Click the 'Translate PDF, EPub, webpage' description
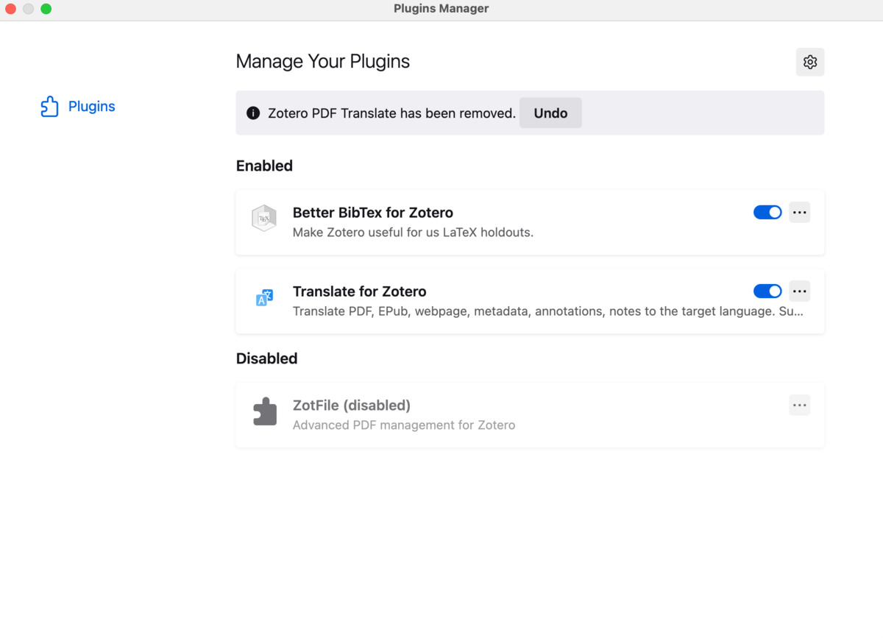This screenshot has width=883, height=638. point(548,311)
